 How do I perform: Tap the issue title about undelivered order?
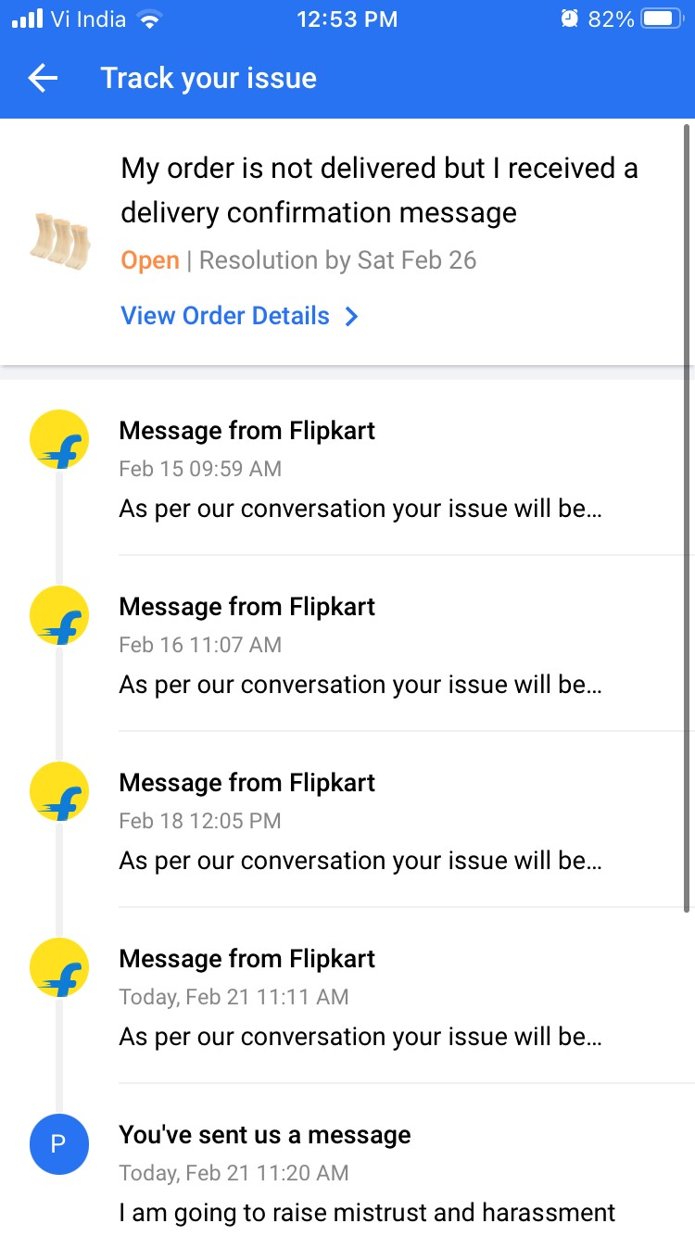(379, 190)
